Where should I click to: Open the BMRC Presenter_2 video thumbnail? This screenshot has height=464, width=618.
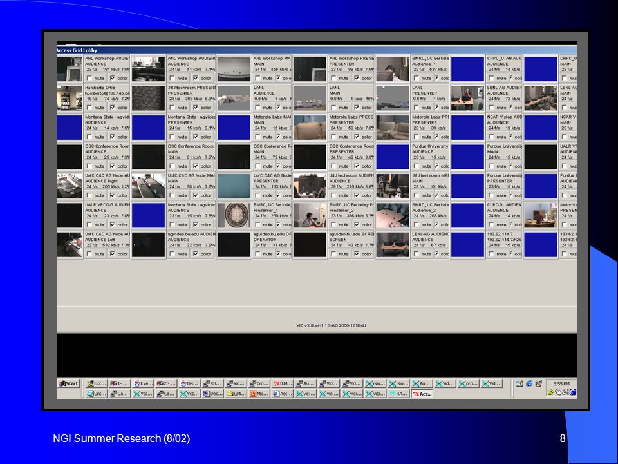pos(310,215)
